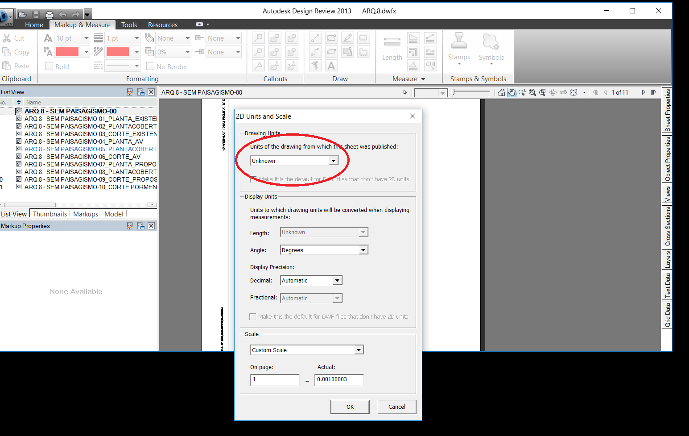Expand the Custom Scale dropdown
The image size is (689, 436).
[359, 349]
